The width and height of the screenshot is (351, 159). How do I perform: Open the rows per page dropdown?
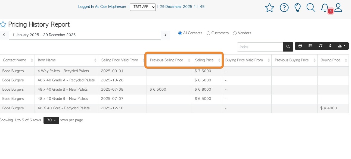tap(51, 120)
